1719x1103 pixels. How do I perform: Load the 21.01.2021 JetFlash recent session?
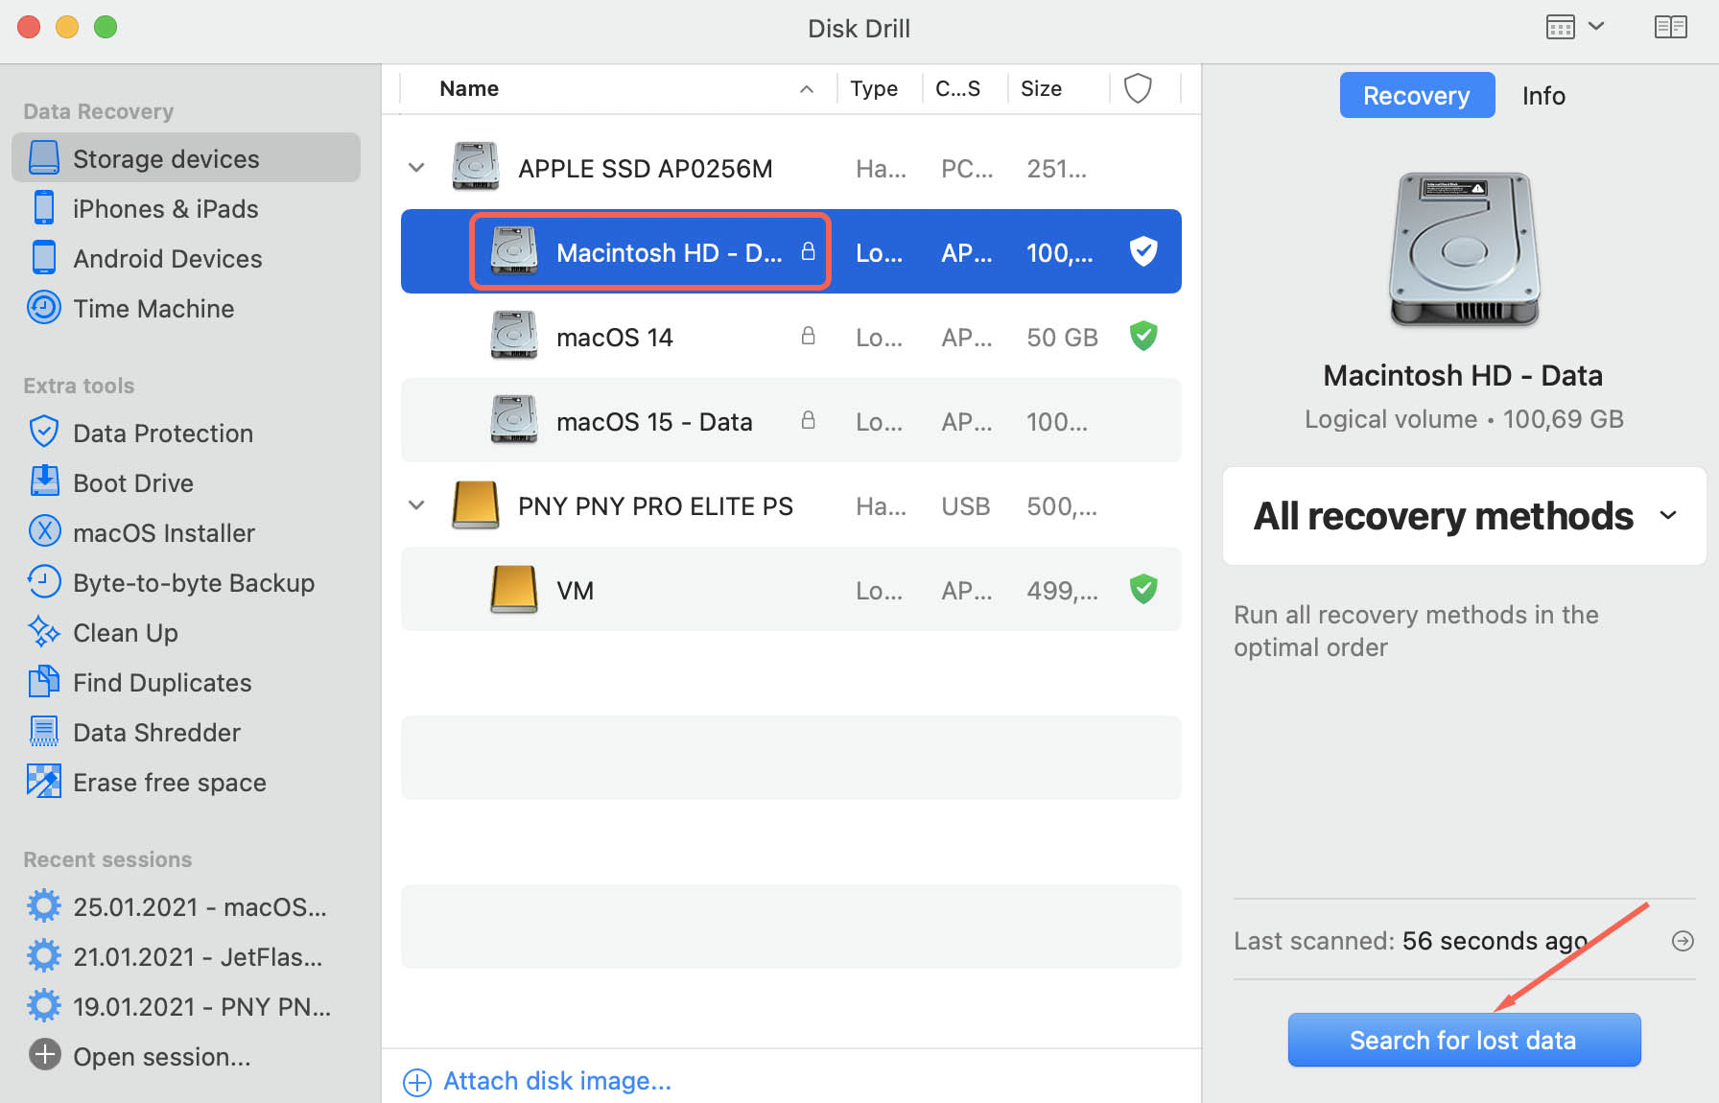pos(198,956)
